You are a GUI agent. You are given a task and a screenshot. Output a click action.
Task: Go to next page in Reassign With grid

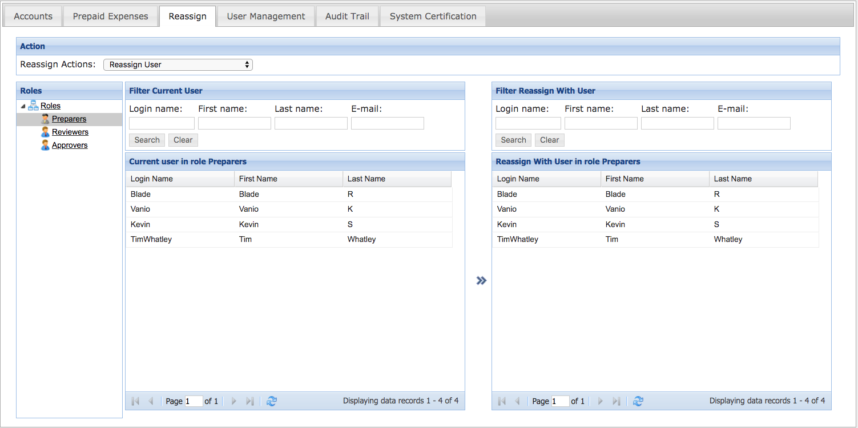[x=600, y=401]
